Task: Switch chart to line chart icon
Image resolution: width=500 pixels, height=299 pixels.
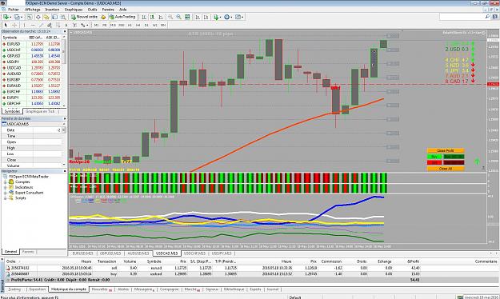Action: 161,17
